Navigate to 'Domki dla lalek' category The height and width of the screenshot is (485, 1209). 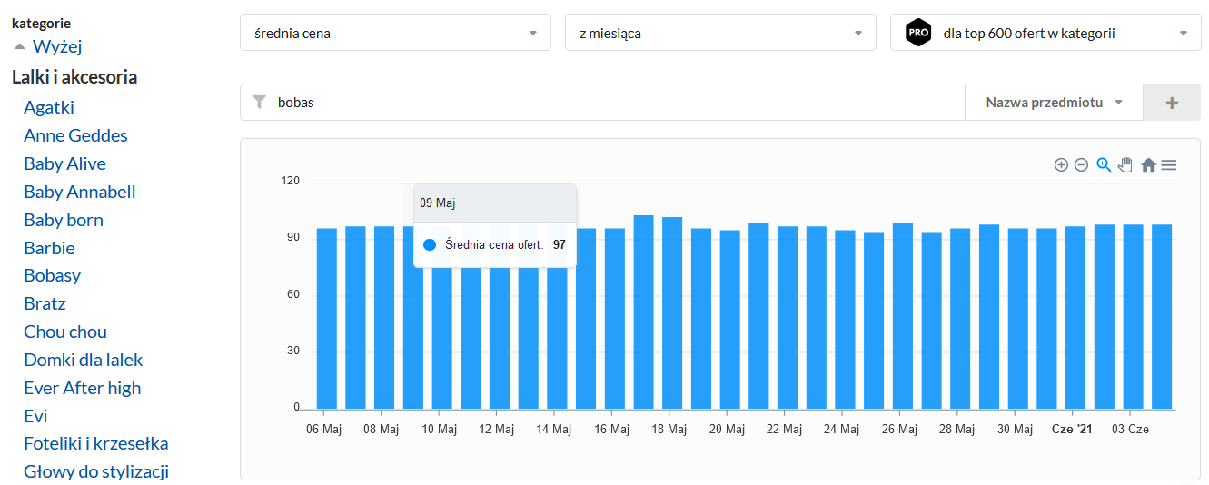pos(84,360)
